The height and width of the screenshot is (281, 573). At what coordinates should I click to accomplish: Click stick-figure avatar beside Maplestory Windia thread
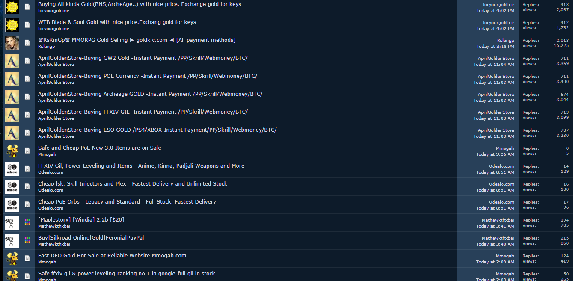click(12, 223)
